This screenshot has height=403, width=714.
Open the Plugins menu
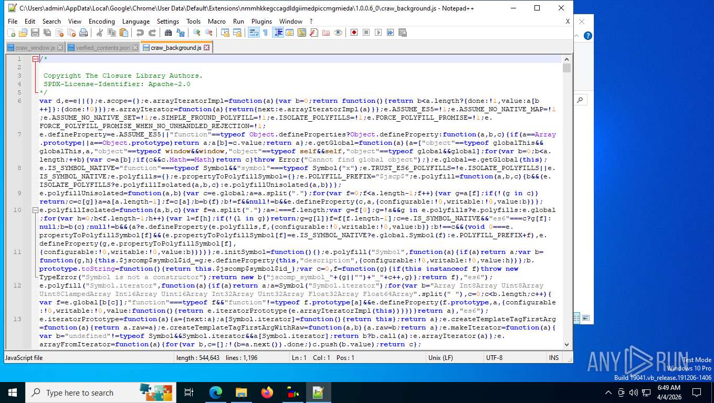(261, 22)
